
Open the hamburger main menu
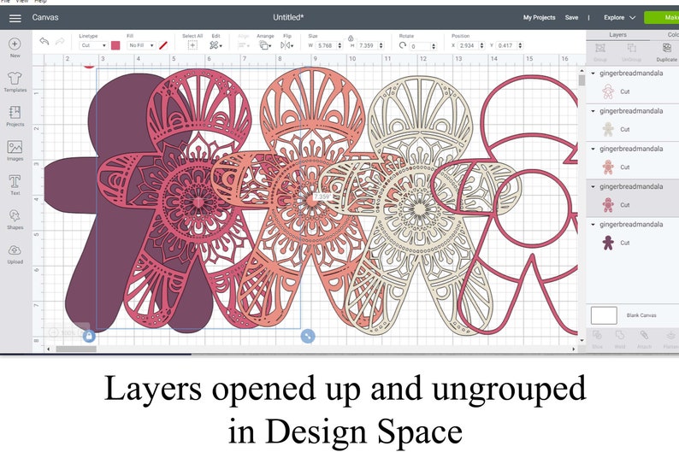click(x=15, y=18)
